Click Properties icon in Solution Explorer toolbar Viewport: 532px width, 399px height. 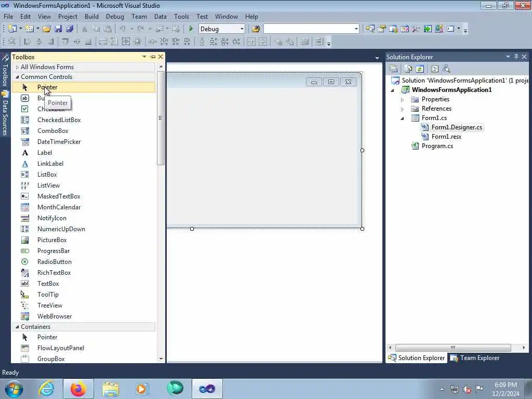coord(394,69)
